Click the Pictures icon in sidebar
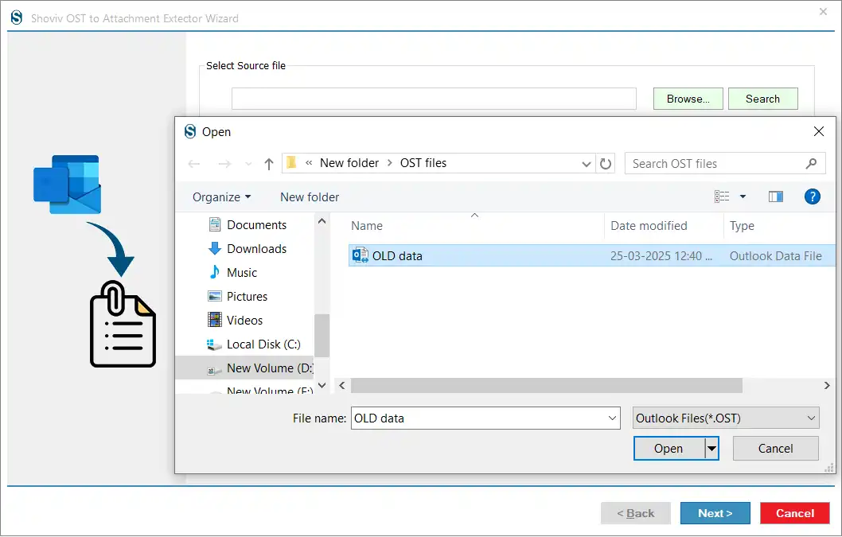This screenshot has height=537, width=842. pyautogui.click(x=214, y=296)
